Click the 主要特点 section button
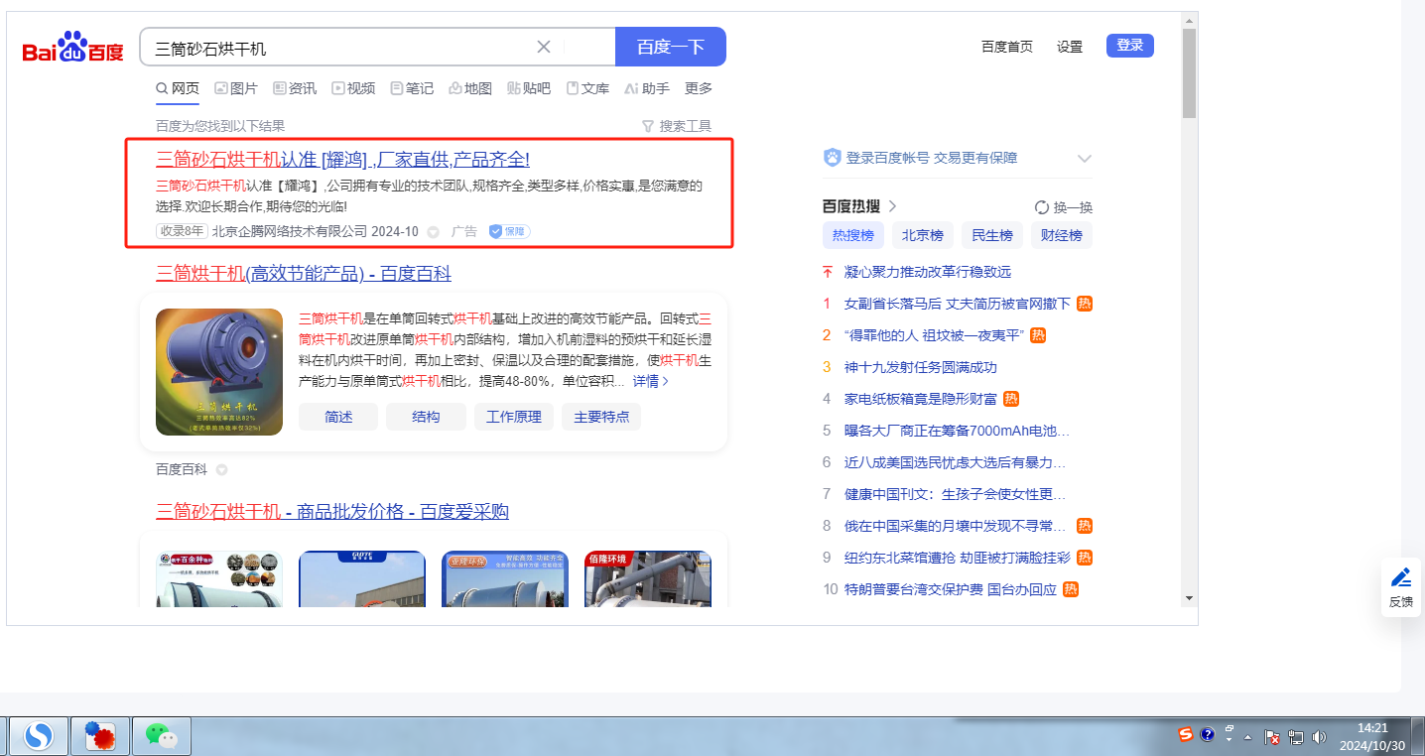This screenshot has width=1425, height=756. coord(601,417)
